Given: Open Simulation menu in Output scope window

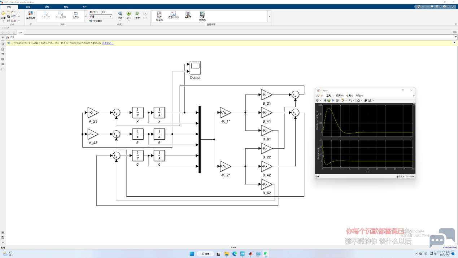Looking at the screenshot, I should point(349,96).
